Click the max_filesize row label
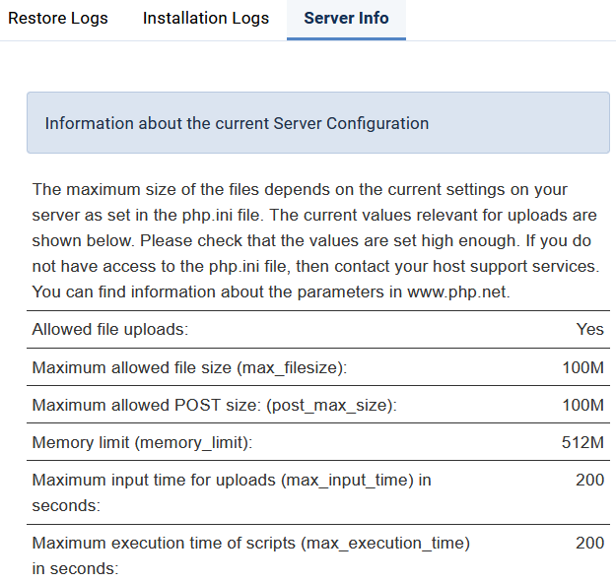Image resolution: width=616 pixels, height=582 pixels. (x=189, y=367)
